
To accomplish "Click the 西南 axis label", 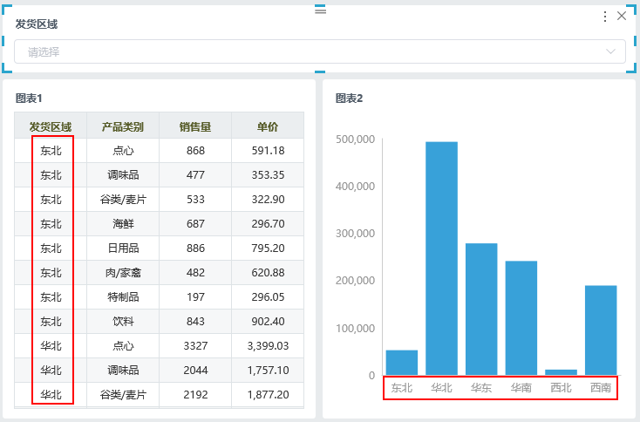I will point(601,387).
